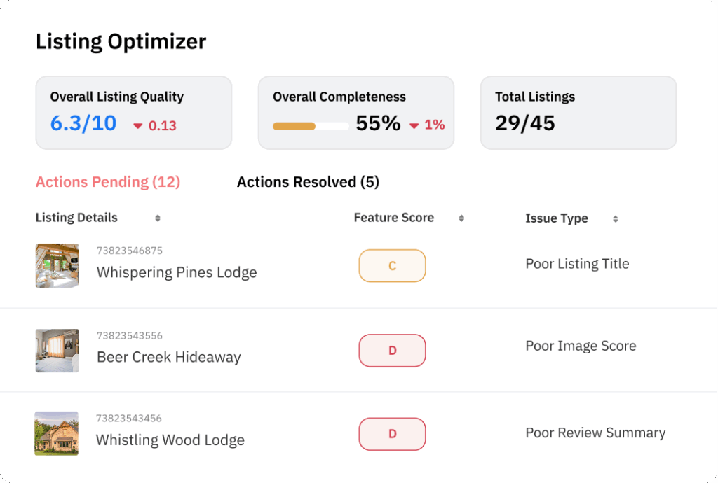Select the C grade badge for Whispering Pines Lodge
Image resolution: width=718 pixels, height=483 pixels.
point(392,266)
